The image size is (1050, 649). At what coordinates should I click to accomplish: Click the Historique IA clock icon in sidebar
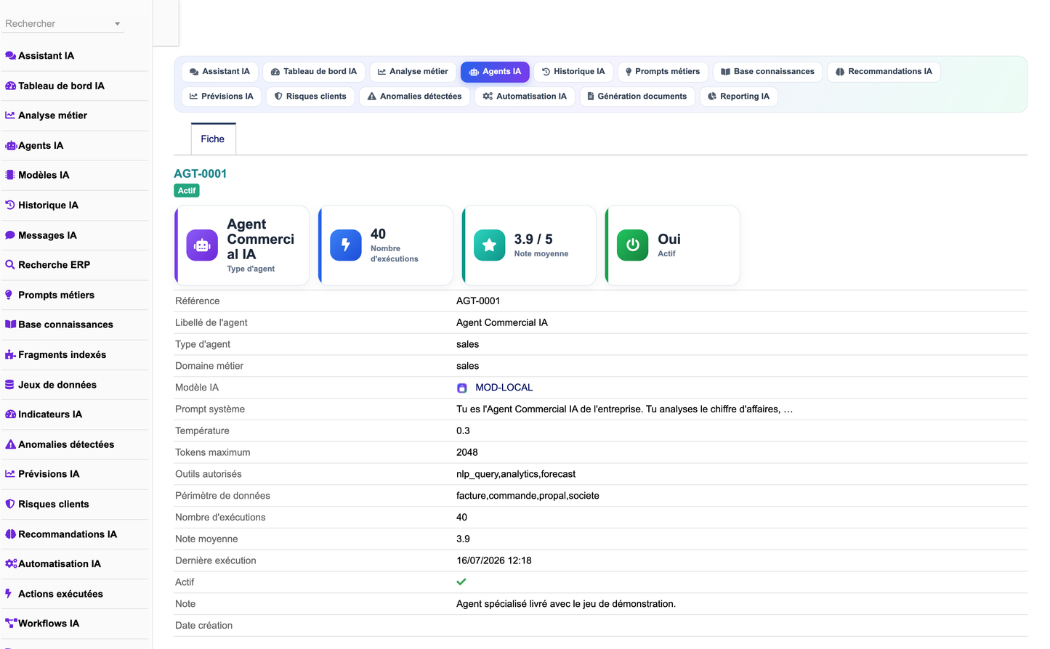point(10,205)
